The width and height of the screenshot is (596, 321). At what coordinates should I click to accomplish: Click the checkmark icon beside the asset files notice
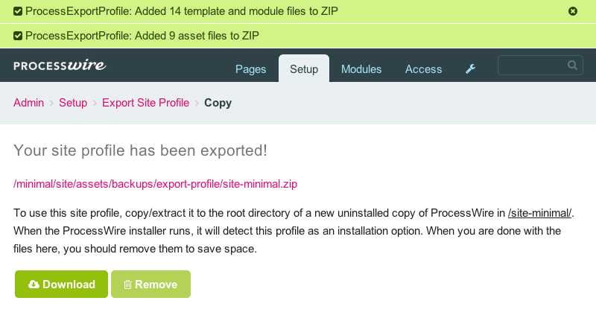tap(17, 36)
